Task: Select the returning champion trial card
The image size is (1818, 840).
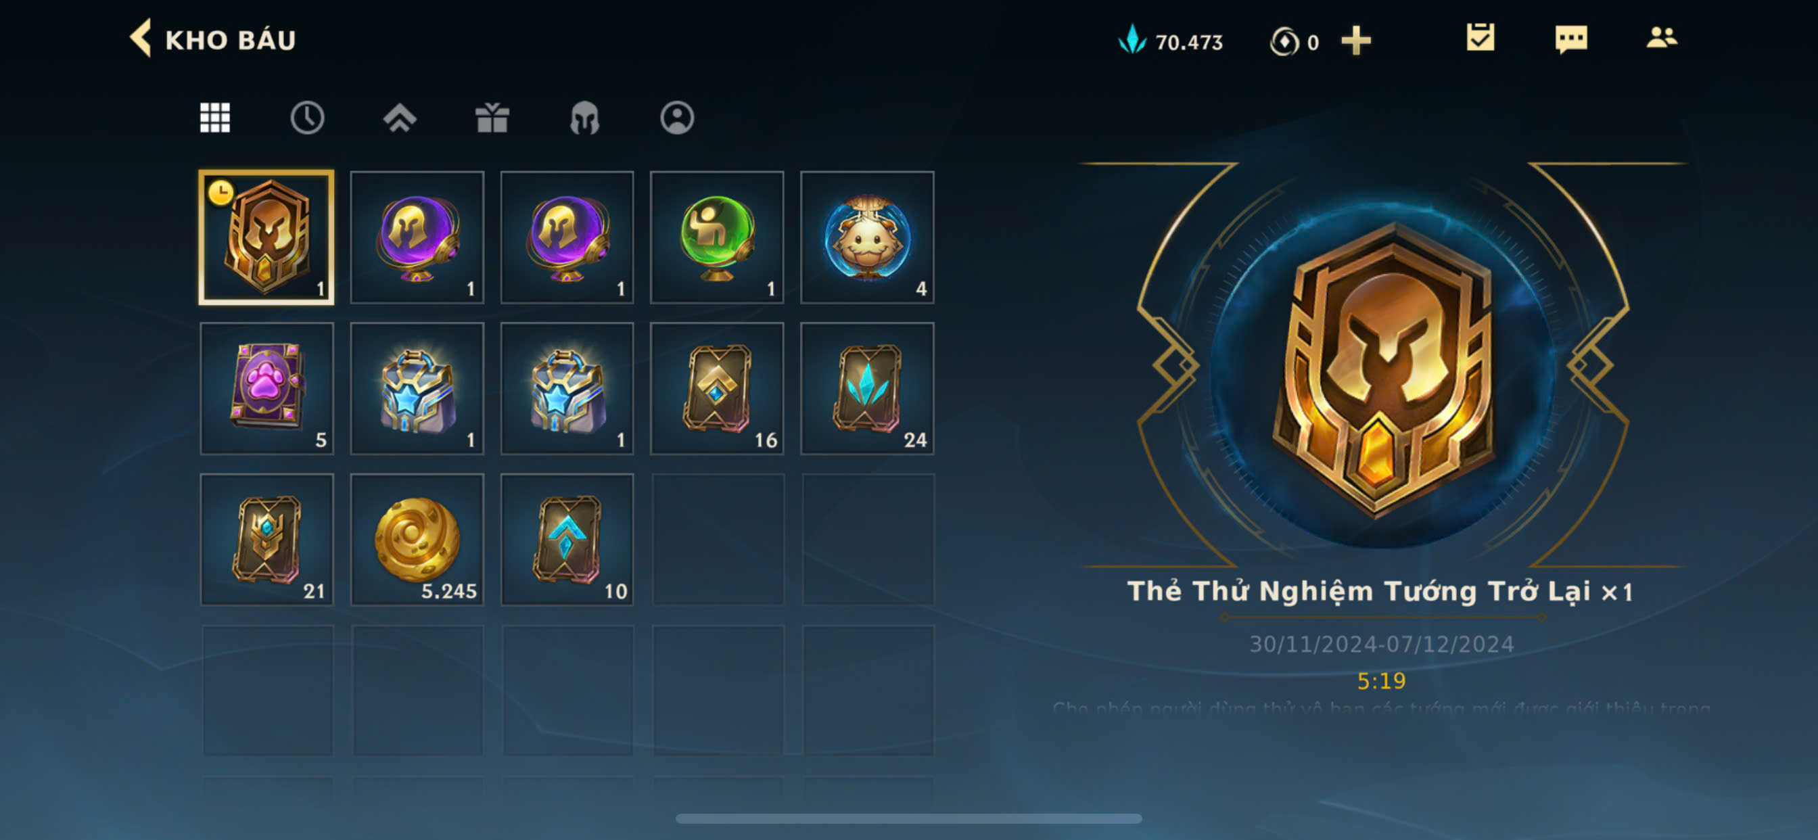Action: point(266,238)
